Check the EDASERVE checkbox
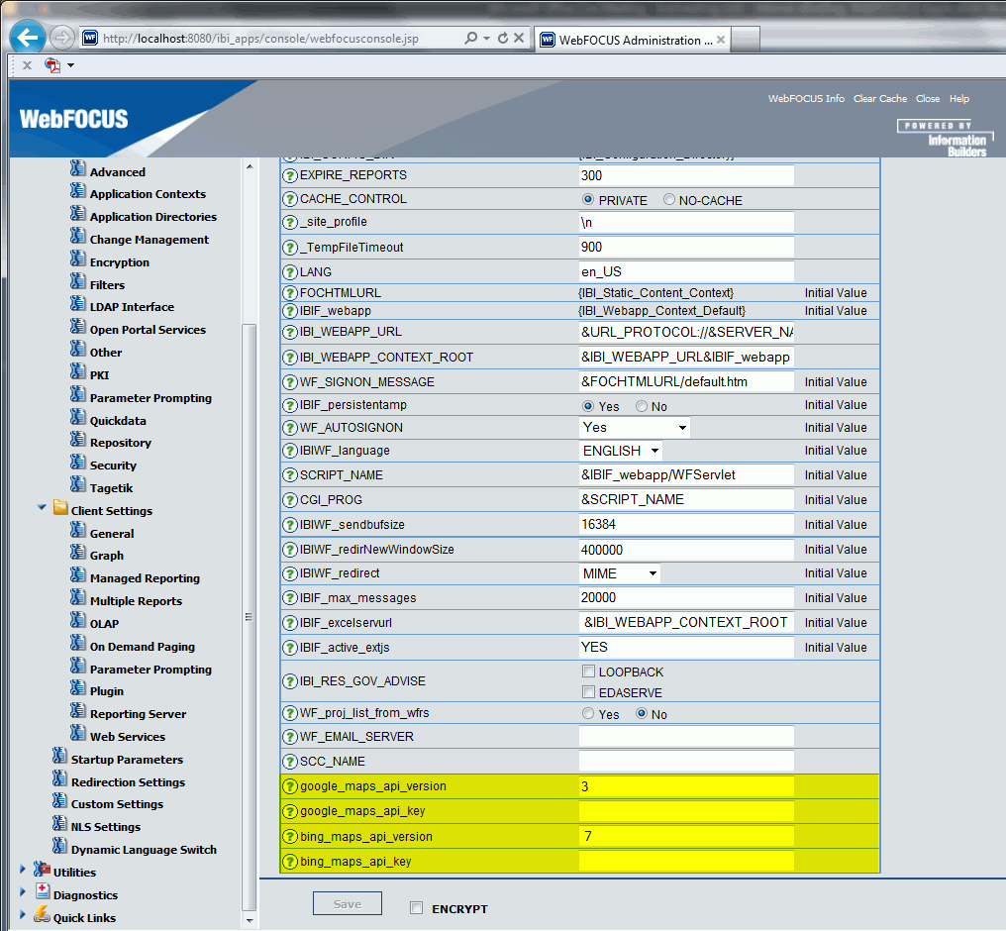The width and height of the screenshot is (1006, 931). click(x=588, y=691)
